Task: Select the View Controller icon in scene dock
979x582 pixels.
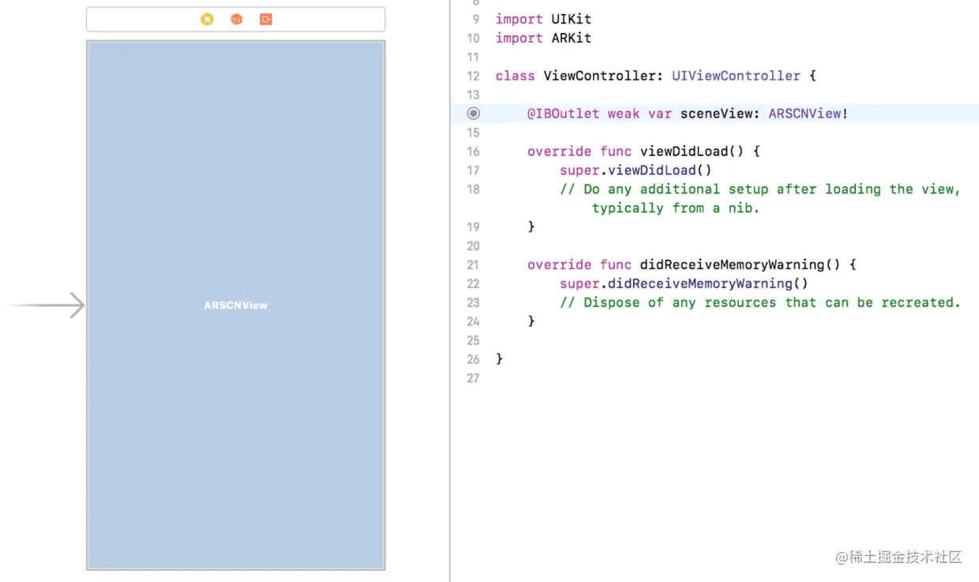Action: click(x=207, y=19)
